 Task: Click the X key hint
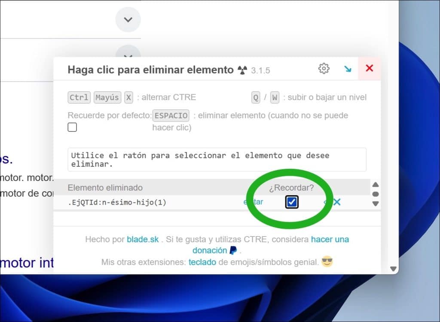coord(128,98)
